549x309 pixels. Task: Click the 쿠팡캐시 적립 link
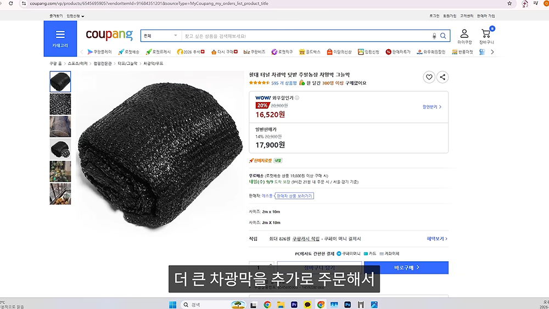[x=306, y=239]
